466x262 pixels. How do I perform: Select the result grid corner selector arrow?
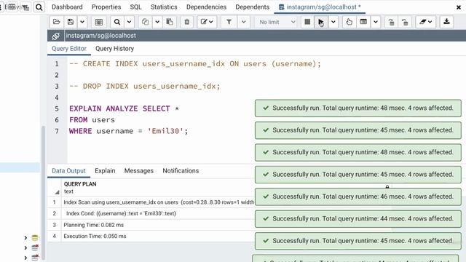click(x=57, y=192)
